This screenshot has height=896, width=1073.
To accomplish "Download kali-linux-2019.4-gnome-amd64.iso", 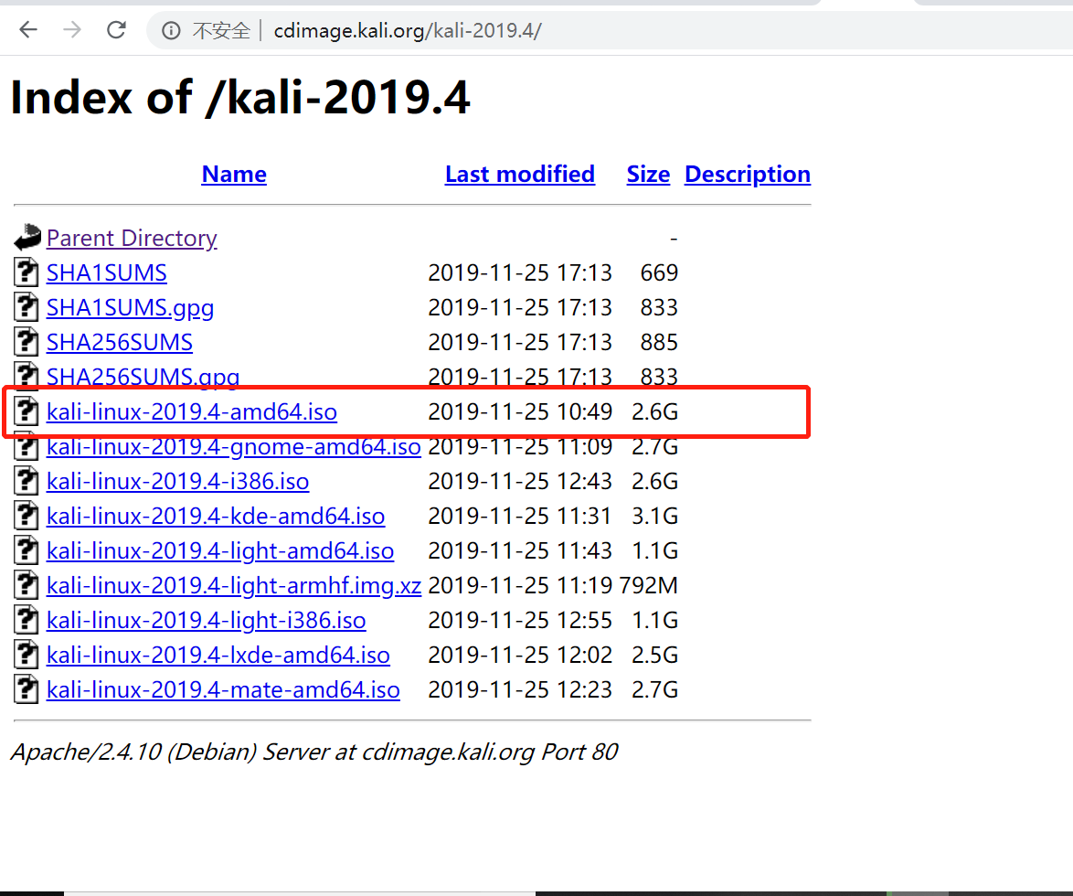I will tap(233, 447).
